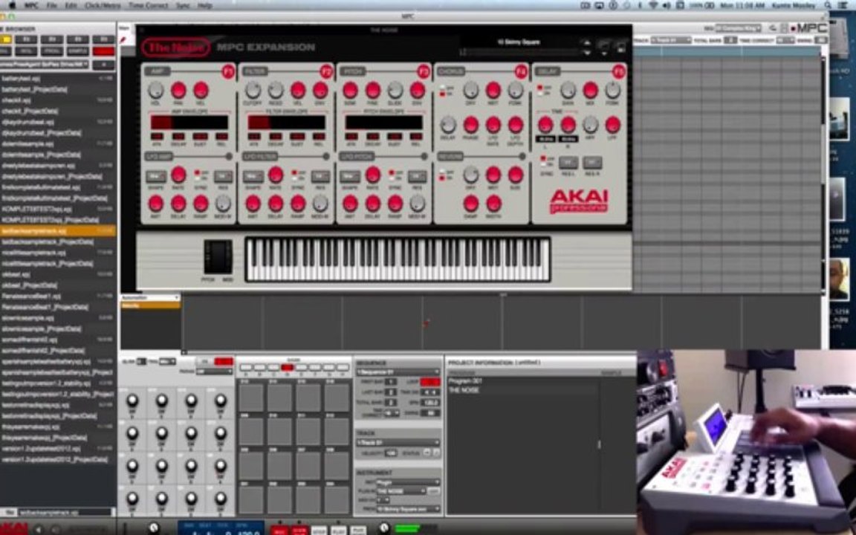The image size is (856, 535).
Task: Click the FILTER CUTOFF knob
Action: tap(253, 90)
